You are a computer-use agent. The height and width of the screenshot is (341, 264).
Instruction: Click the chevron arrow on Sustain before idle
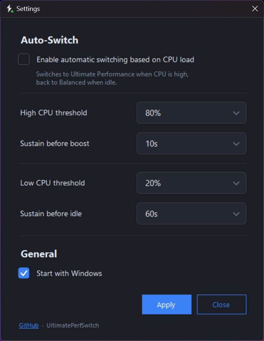[x=236, y=214]
